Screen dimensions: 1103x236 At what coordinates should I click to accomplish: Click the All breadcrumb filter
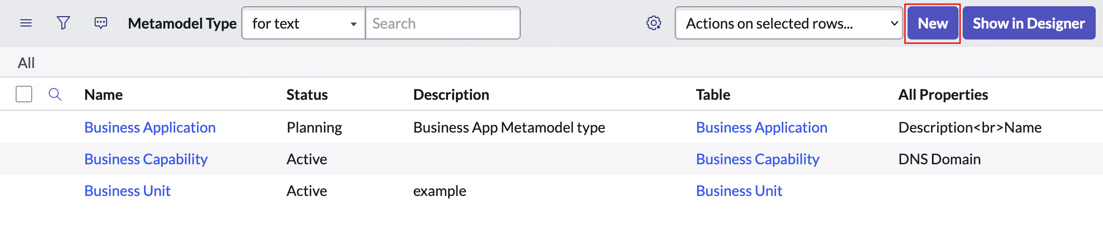tap(26, 63)
